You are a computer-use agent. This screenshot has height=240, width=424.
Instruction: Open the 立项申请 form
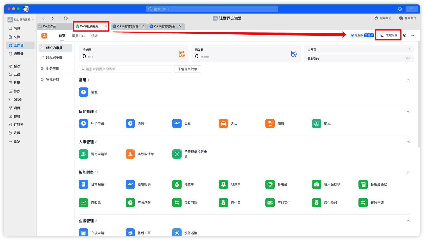click(83, 232)
